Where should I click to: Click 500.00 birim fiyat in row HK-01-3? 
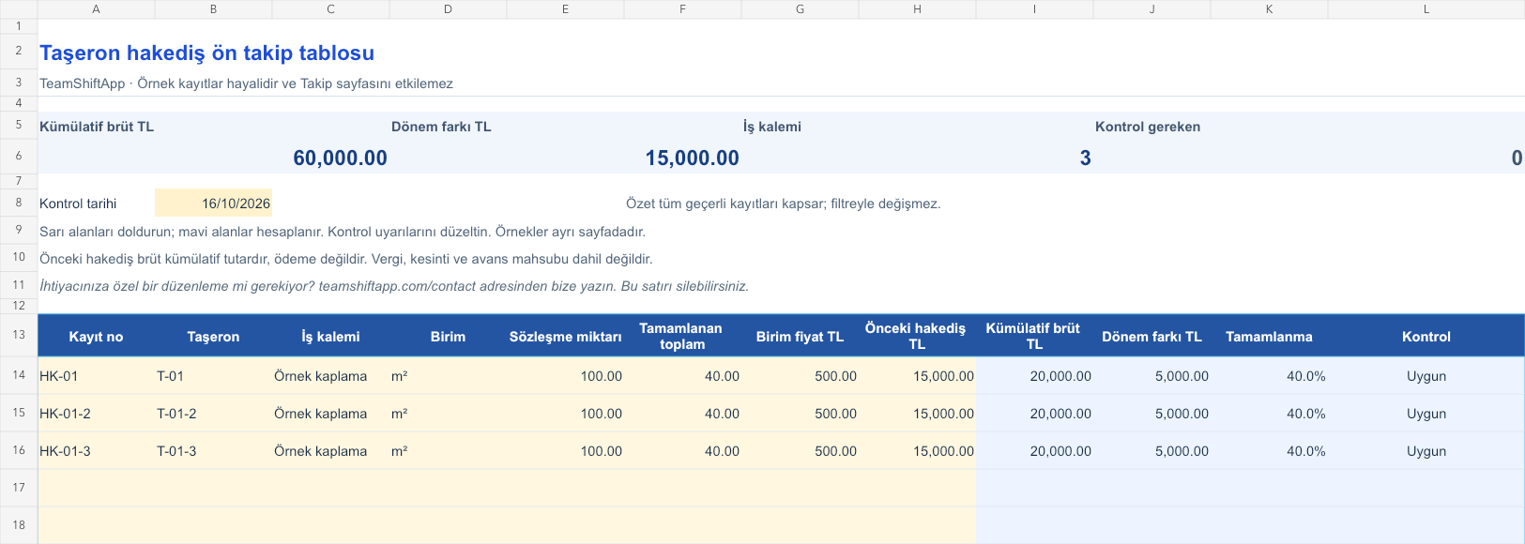[800, 451]
